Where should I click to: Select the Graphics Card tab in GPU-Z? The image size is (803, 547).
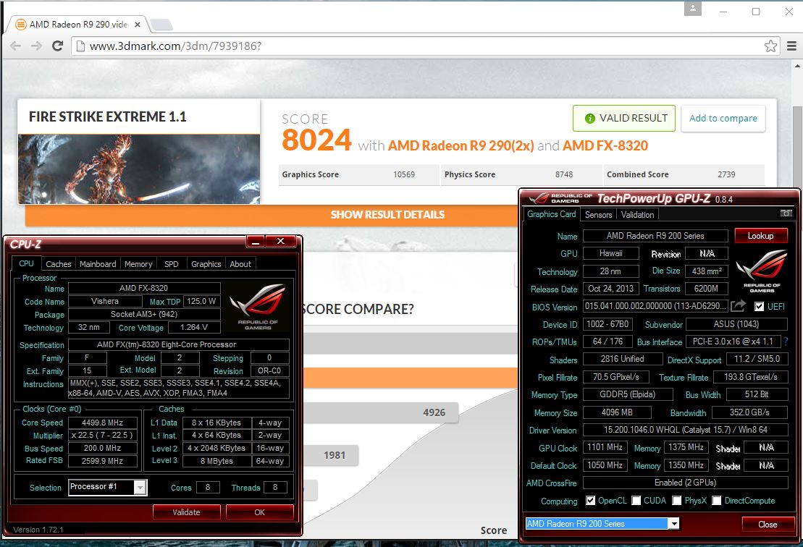[x=552, y=214]
